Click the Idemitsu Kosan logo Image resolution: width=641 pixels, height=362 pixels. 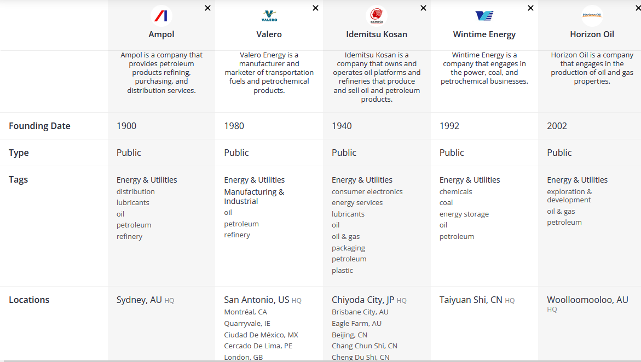point(377,16)
